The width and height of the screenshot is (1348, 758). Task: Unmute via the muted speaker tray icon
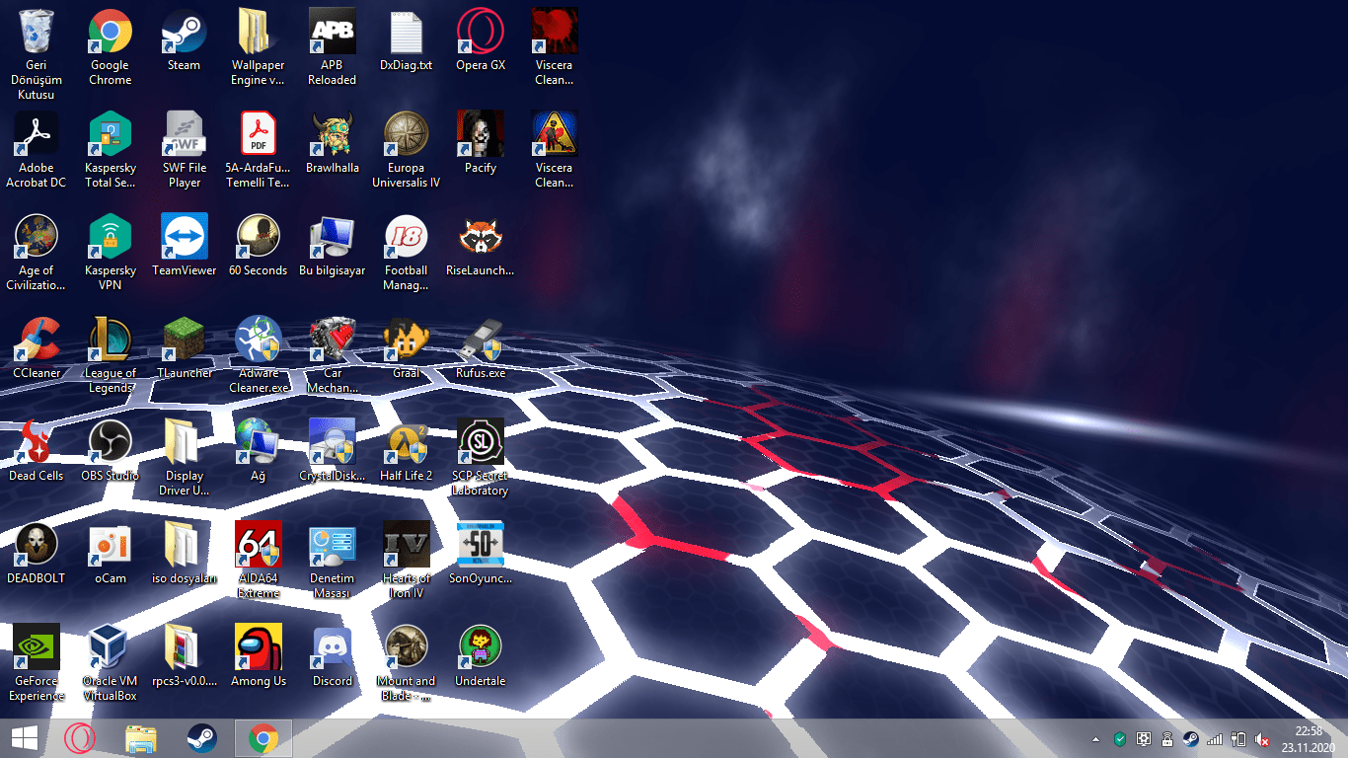pos(1262,739)
